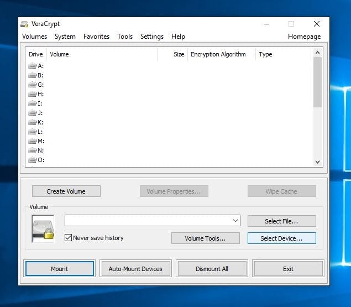Select the J: drive slot icon
The image size is (351, 307).
coord(33,113)
